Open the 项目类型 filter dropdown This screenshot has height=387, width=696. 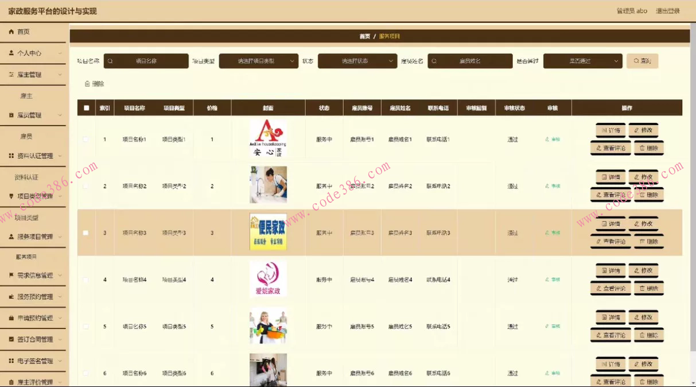coord(259,61)
